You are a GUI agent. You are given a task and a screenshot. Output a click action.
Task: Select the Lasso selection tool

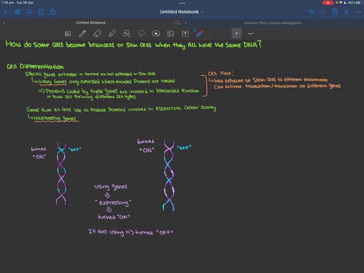(x=141, y=33)
